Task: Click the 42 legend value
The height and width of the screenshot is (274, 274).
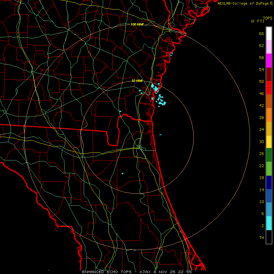Action: coord(262,106)
